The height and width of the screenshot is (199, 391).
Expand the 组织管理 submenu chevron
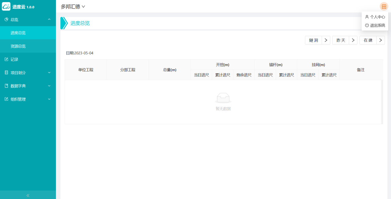point(49,99)
